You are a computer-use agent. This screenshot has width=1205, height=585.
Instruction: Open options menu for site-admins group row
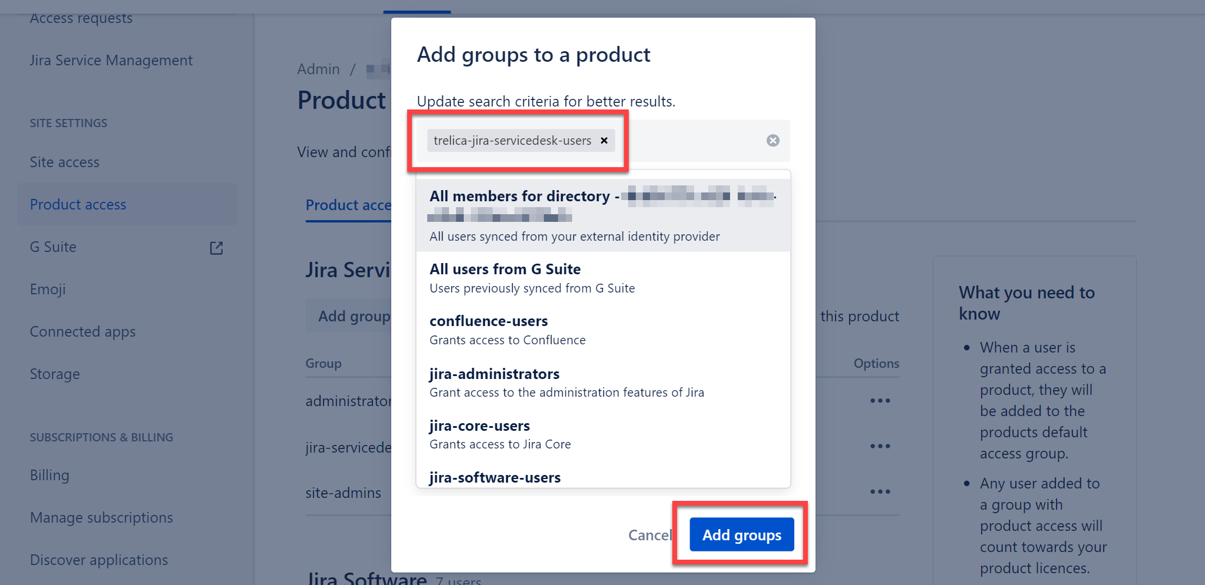[880, 491]
